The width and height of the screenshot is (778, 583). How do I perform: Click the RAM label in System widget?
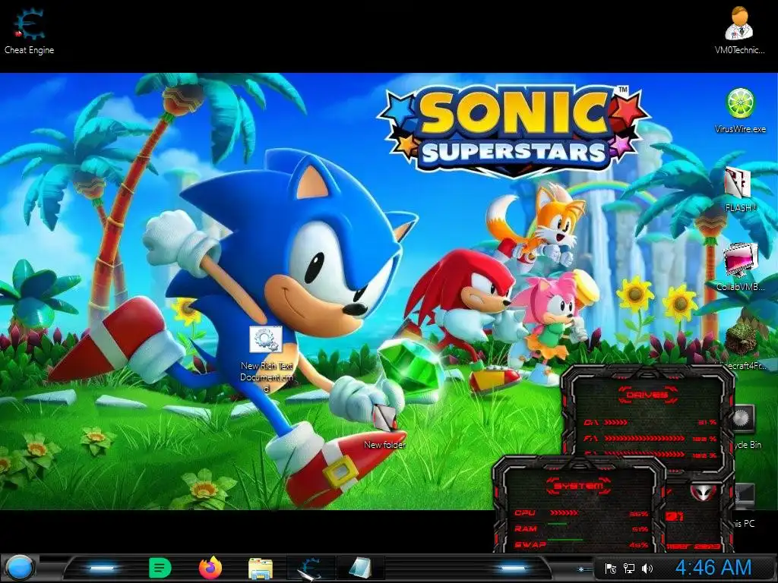[x=526, y=529]
